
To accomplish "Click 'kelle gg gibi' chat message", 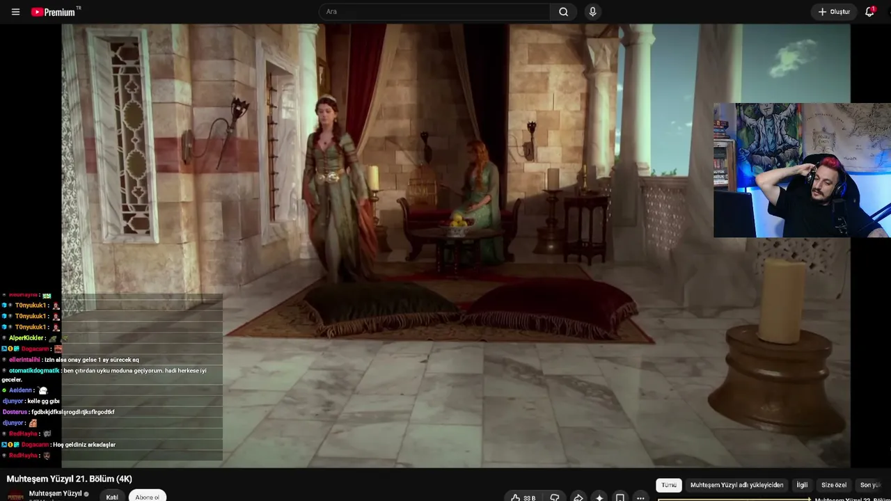I will pos(44,401).
